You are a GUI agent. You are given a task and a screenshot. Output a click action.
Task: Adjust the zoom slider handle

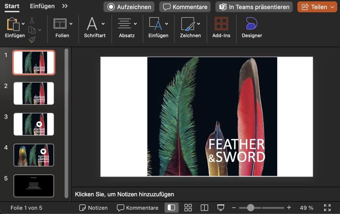251,208
